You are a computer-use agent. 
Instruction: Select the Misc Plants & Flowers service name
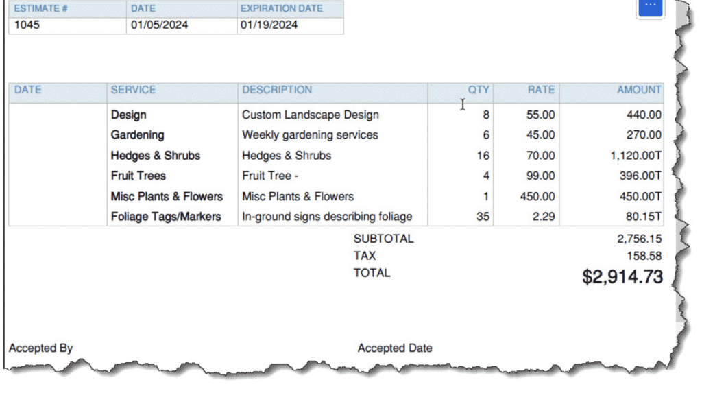click(167, 196)
